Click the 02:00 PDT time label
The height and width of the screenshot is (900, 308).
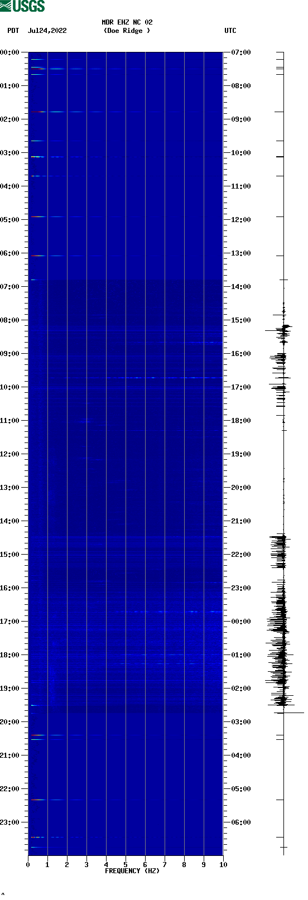click(10, 119)
